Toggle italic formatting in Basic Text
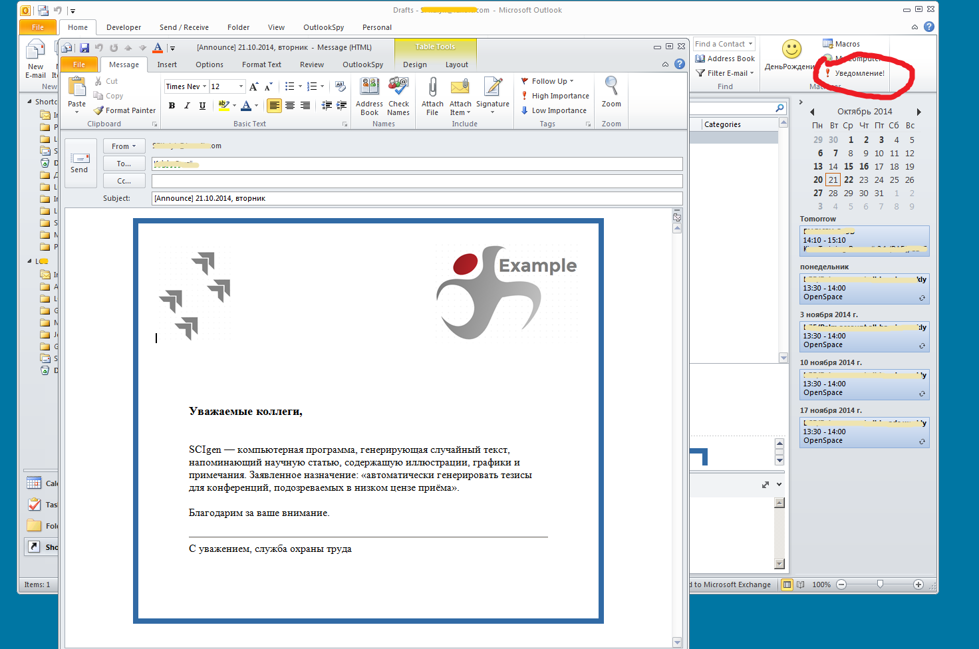Viewport: 979px width, 649px height. pos(187,106)
